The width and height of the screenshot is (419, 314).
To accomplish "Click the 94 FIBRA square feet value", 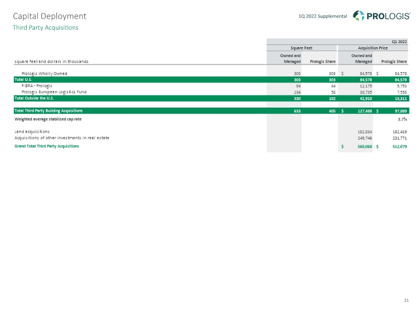I will [x=298, y=86].
